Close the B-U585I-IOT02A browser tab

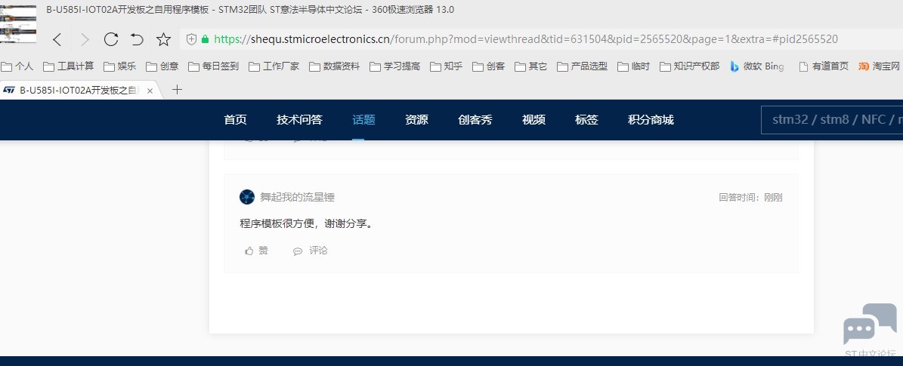[150, 91]
